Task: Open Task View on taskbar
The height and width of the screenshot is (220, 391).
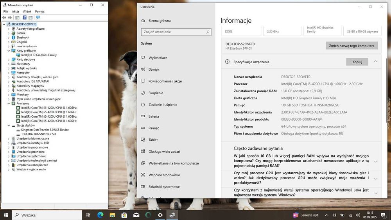Action: click(88, 215)
